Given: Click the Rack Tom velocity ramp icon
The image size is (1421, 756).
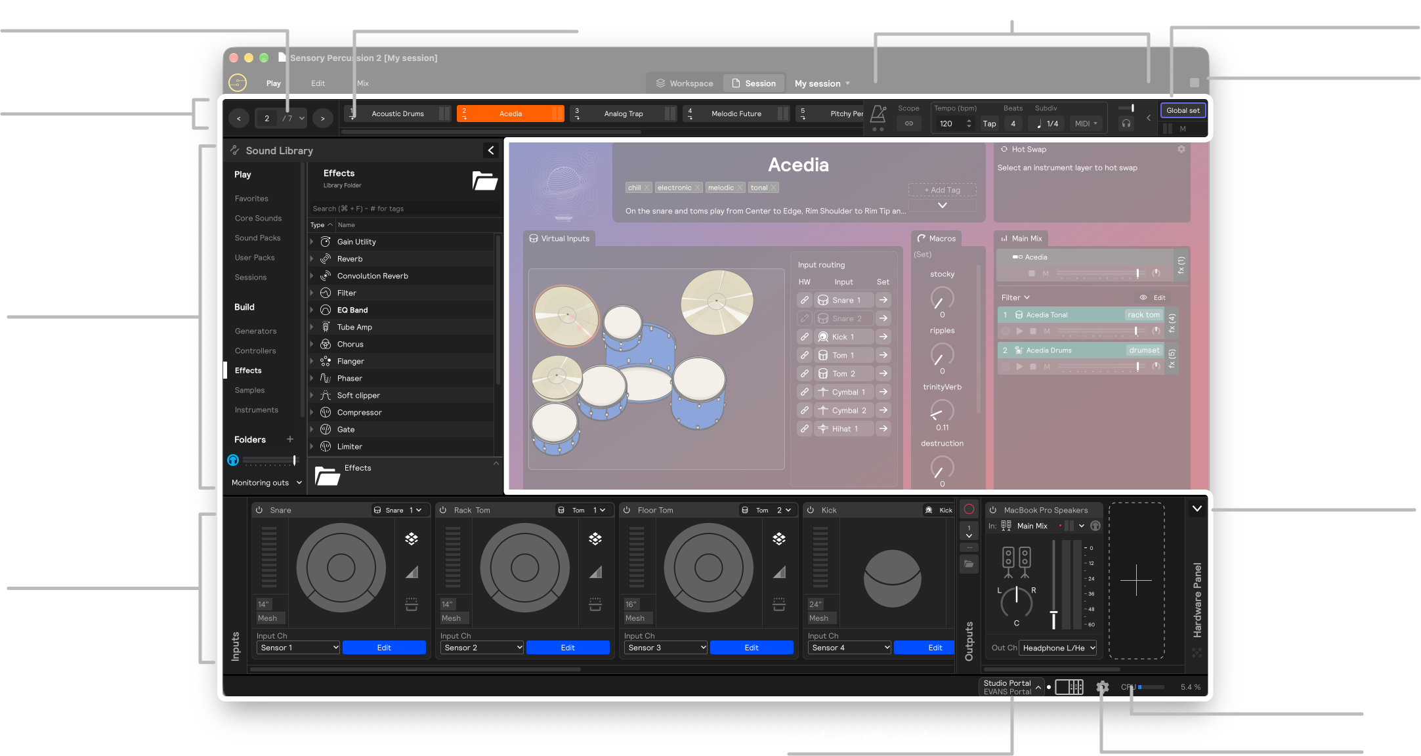Looking at the screenshot, I should tap(595, 572).
